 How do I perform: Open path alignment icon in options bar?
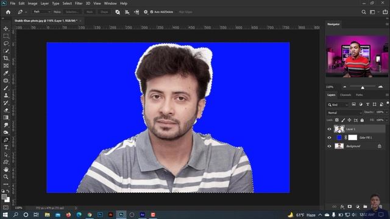point(127,12)
